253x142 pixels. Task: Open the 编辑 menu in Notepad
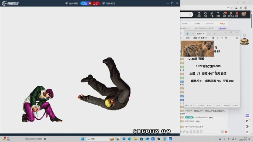tap(195, 38)
